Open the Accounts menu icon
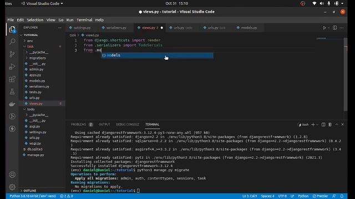The height and width of the screenshot is (199, 355). click(12, 175)
